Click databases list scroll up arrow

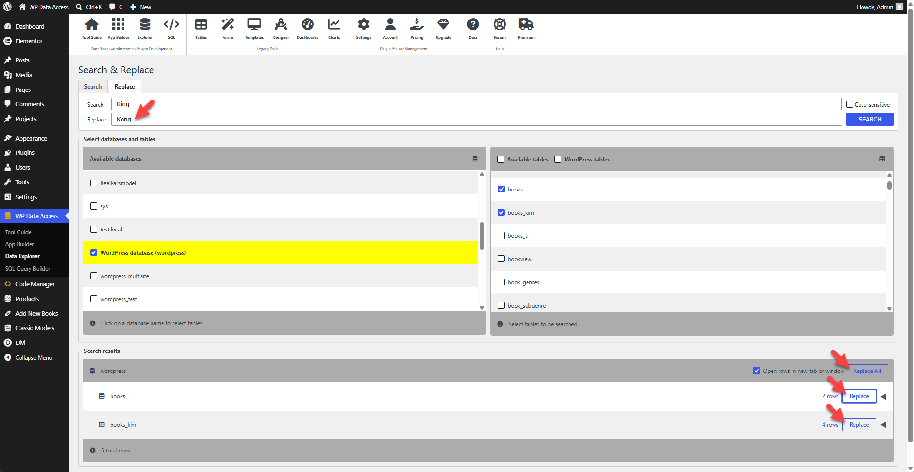482,174
